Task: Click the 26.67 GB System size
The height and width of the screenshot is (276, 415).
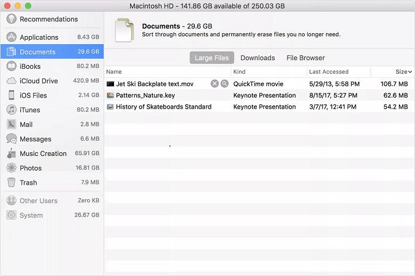Action: pyautogui.click(x=87, y=215)
